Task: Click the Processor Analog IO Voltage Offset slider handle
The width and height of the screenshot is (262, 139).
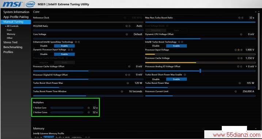Action: tap(200, 71)
